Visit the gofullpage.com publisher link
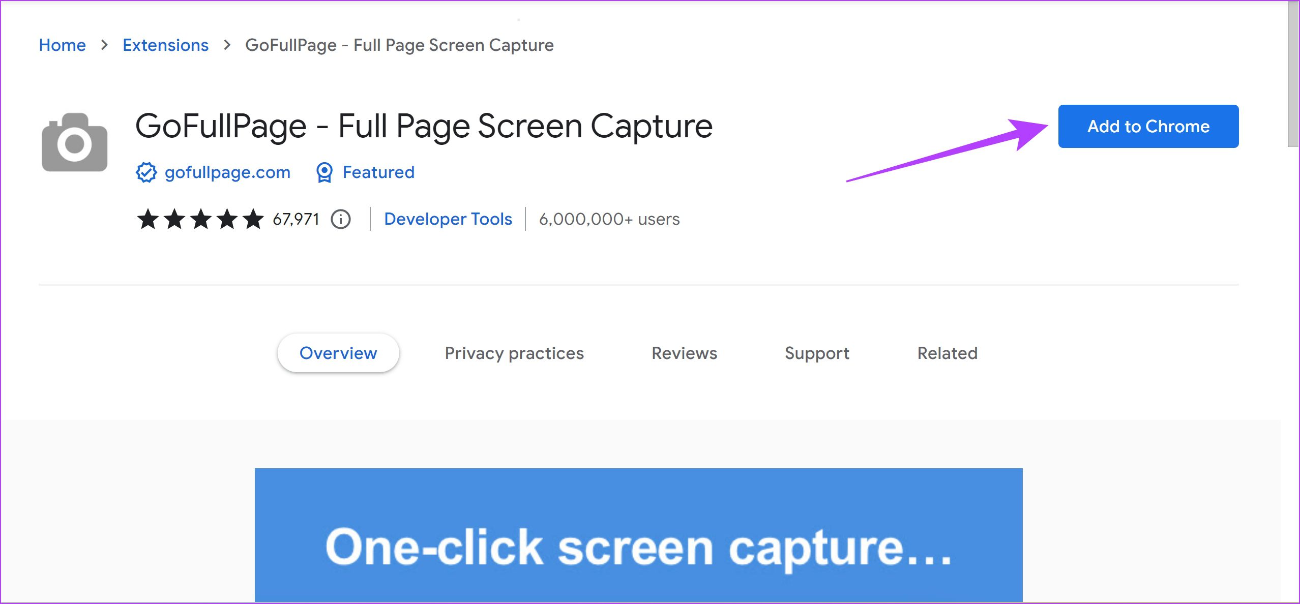The image size is (1300, 604). pos(227,172)
